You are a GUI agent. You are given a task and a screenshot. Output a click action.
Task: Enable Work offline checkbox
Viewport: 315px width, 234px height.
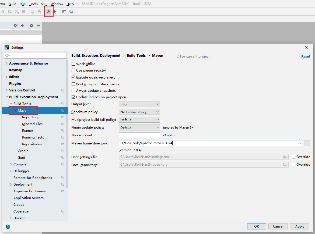click(x=73, y=64)
